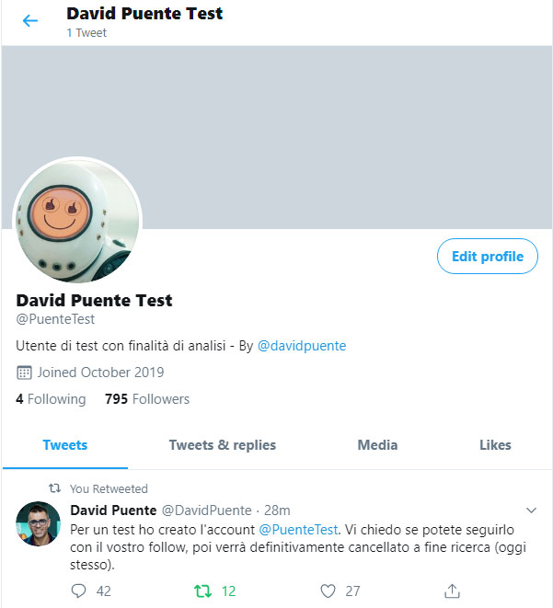This screenshot has height=608, width=553.
Task: Go back using the blue arrow
Action: [30, 20]
